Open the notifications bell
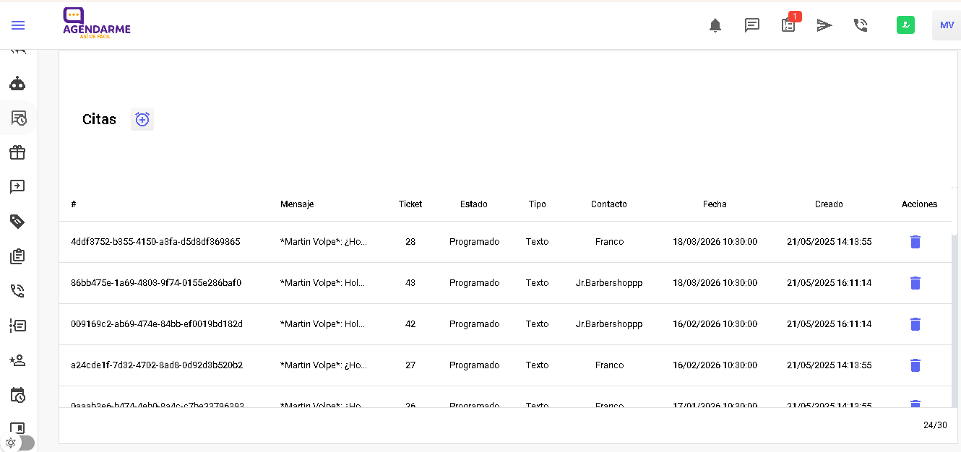Image resolution: width=961 pixels, height=452 pixels. 715,25
